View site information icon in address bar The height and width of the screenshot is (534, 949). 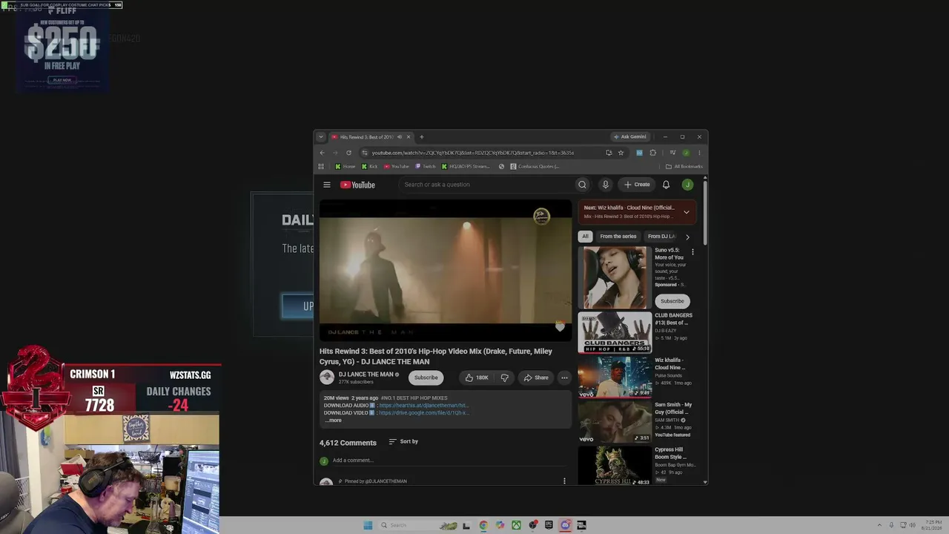point(364,153)
